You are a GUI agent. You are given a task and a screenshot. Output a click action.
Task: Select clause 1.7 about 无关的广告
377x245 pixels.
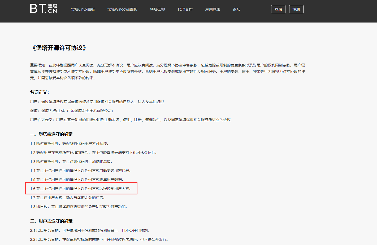pos(68,198)
